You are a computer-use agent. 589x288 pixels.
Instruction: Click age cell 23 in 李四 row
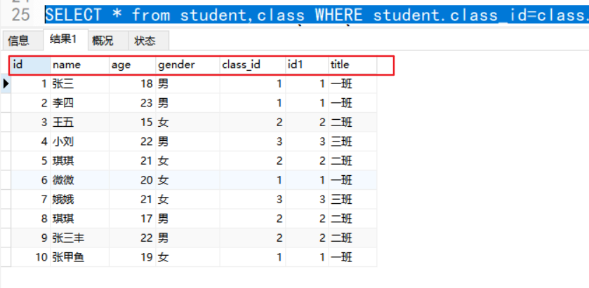(x=132, y=103)
